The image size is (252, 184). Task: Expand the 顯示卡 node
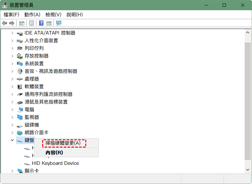coord(12,171)
